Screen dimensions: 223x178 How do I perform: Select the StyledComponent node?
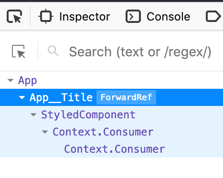pos(88,115)
